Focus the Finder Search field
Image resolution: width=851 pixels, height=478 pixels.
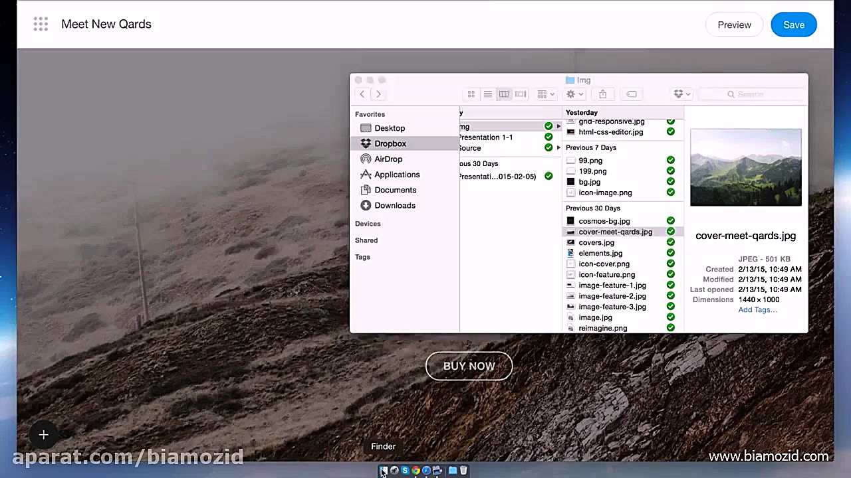752,94
